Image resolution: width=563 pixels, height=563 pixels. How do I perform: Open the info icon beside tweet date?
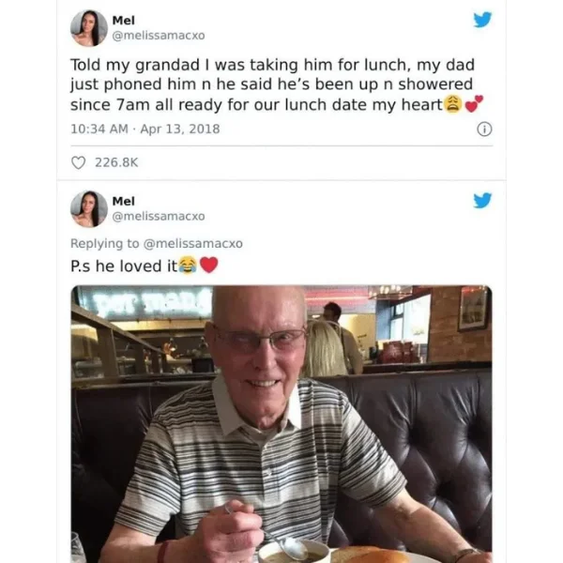click(484, 129)
